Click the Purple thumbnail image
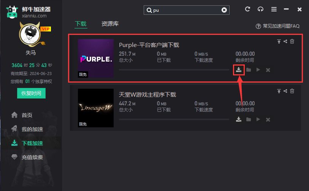 click(x=96, y=58)
